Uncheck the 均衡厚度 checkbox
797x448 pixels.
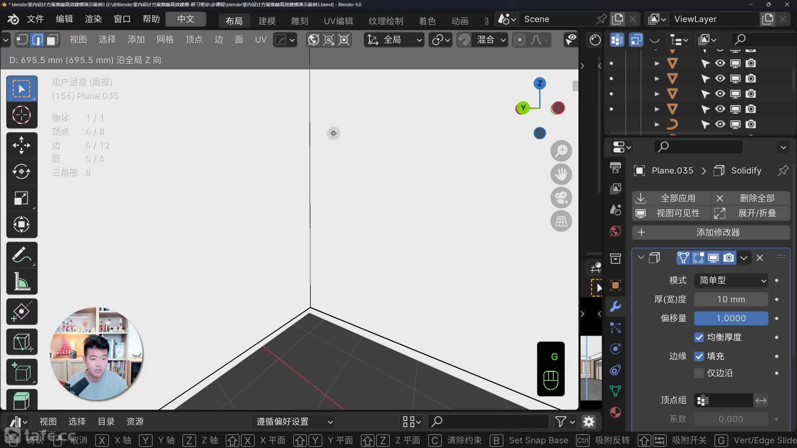point(699,337)
